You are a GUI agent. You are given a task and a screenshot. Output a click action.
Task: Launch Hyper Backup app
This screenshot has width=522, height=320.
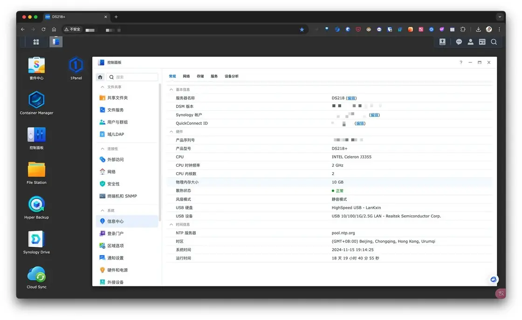coord(37,208)
